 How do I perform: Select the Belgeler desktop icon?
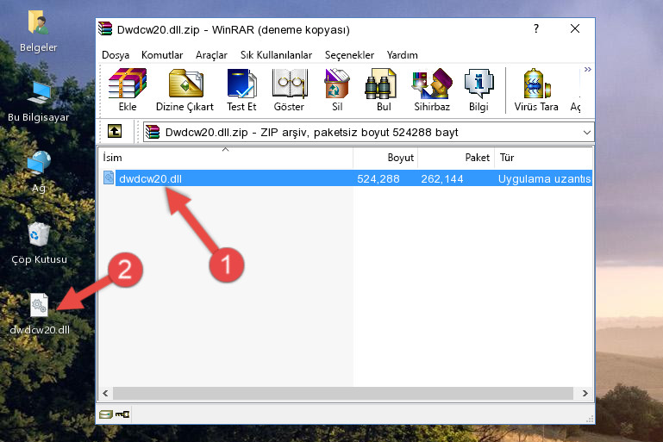[x=38, y=32]
